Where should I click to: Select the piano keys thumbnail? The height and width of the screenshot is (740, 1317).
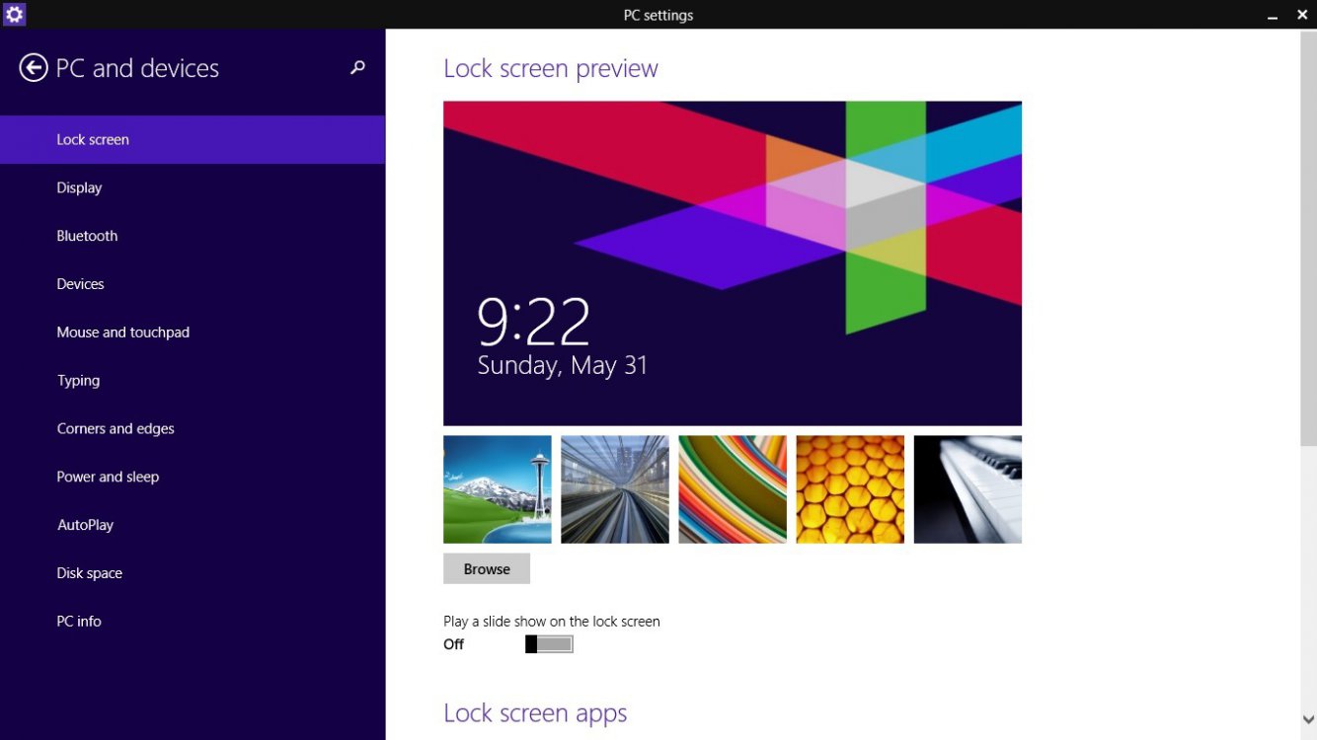[x=968, y=489]
